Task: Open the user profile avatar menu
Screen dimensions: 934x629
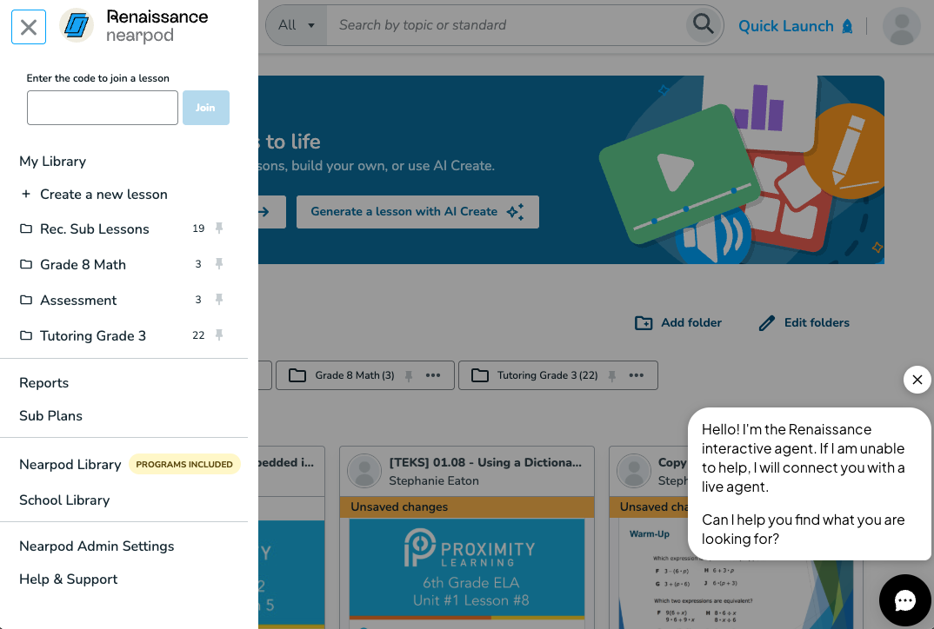Action: (902, 26)
